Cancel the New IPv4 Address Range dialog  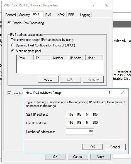[115, 147]
